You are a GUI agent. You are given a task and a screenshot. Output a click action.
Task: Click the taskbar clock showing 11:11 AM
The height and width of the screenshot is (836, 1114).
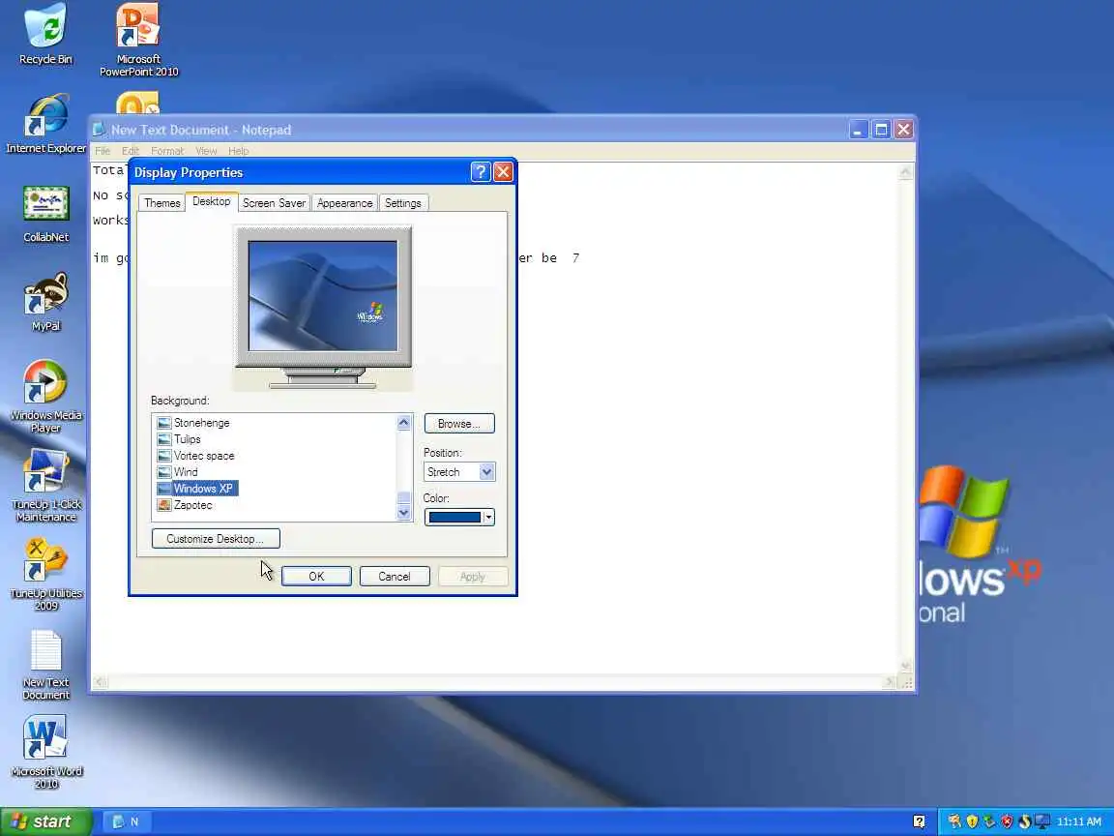(1078, 821)
